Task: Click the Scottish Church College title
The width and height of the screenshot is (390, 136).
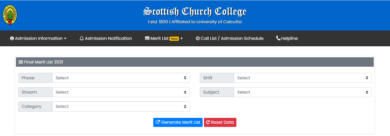Action: 195,12
